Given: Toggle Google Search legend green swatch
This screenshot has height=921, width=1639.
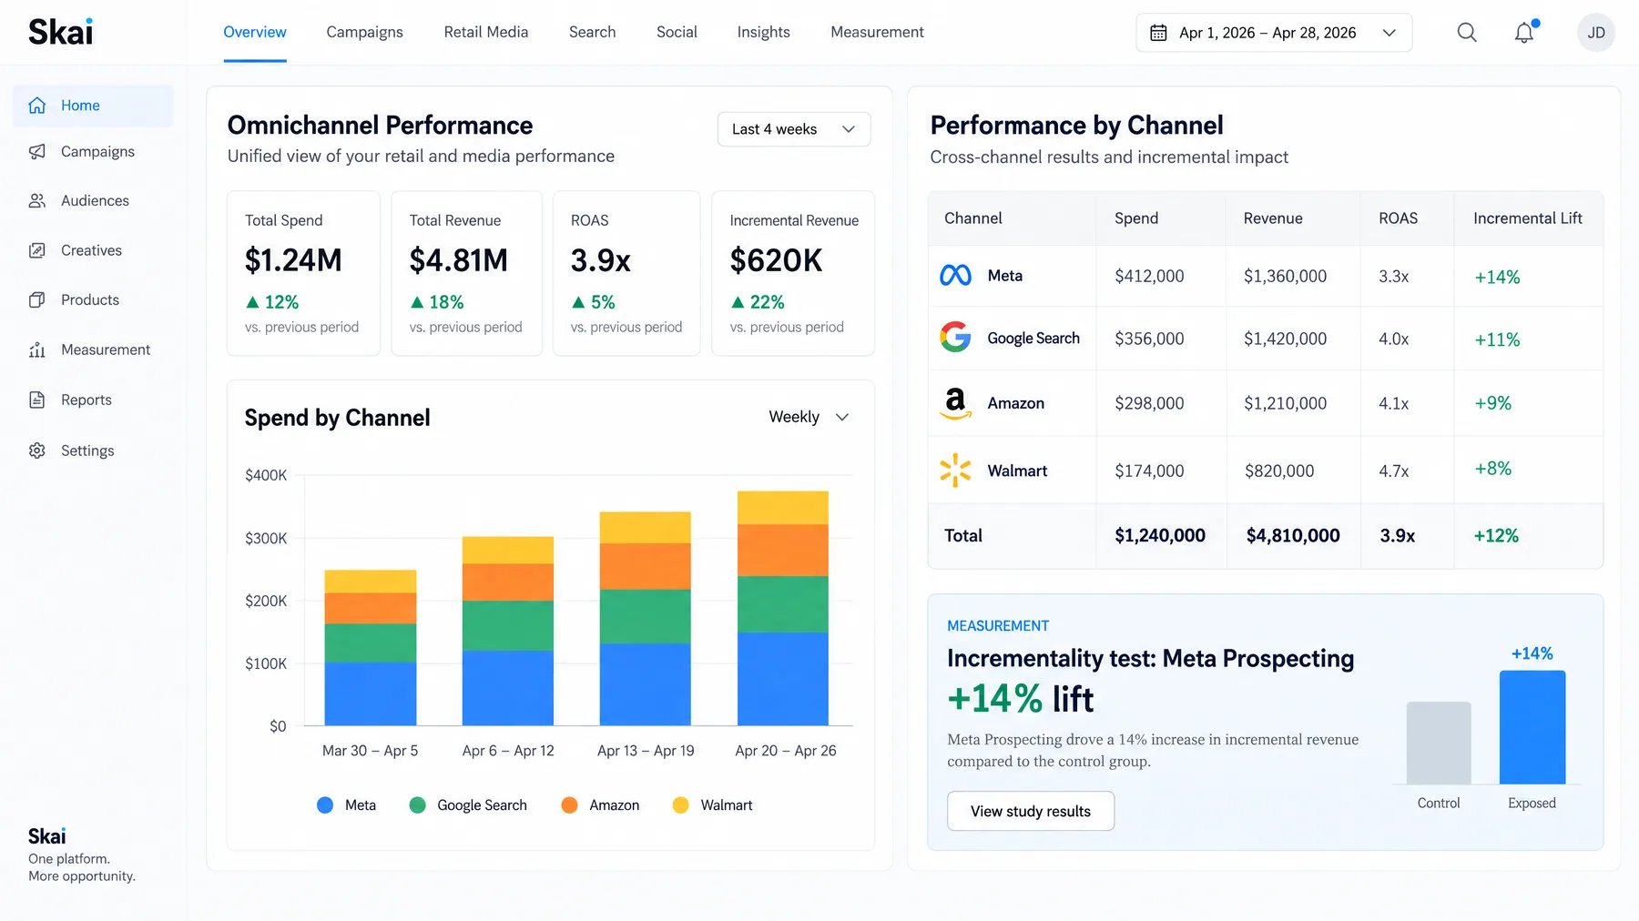Looking at the screenshot, I should 418,805.
